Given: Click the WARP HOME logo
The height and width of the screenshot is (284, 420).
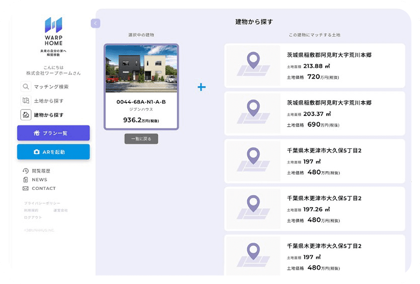Looking at the screenshot, I should point(53,31).
